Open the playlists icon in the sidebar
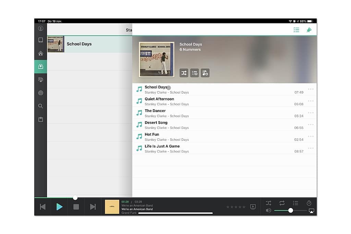This screenshot has height=234, width=351. click(x=40, y=79)
